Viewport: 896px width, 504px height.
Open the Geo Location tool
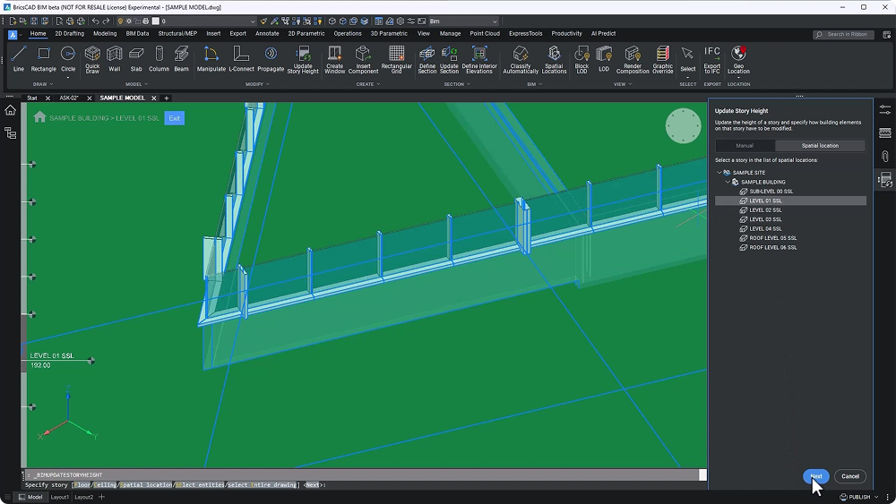pos(738,59)
